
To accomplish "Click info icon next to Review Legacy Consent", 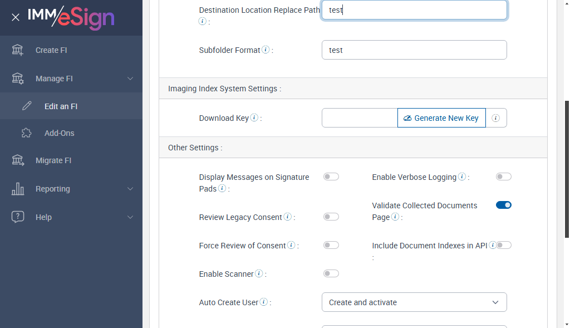I will click(x=288, y=217).
